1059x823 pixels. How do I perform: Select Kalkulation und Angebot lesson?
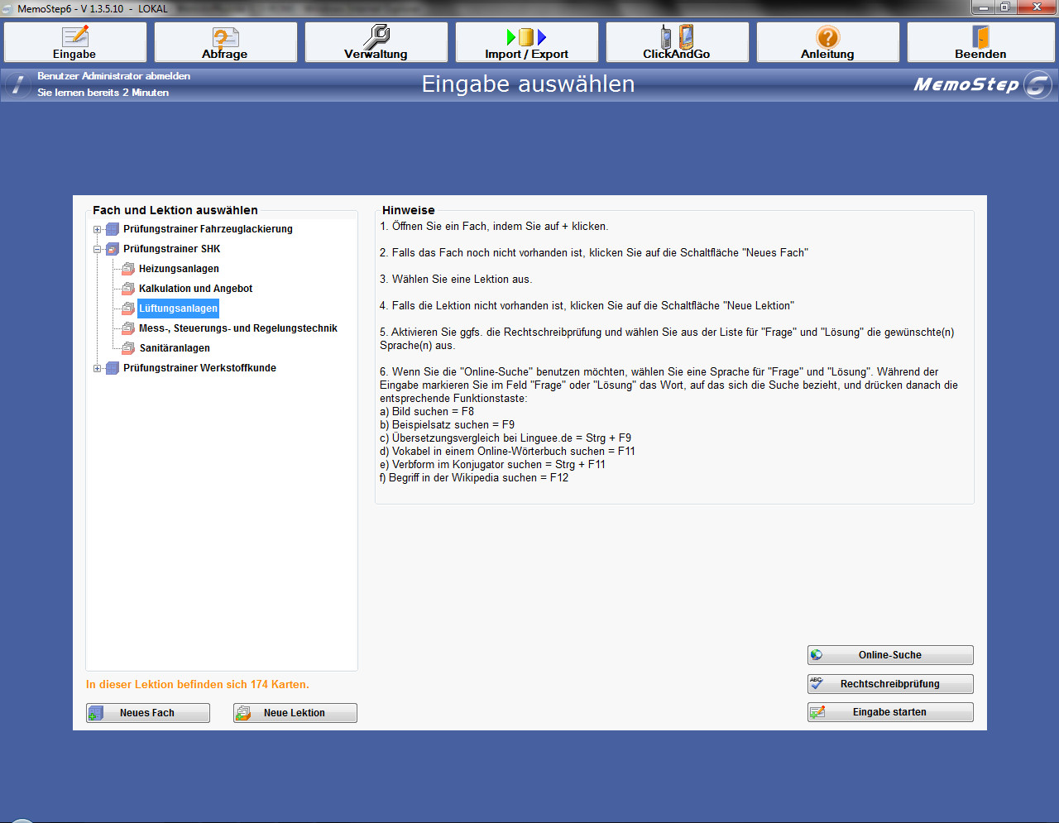click(195, 289)
